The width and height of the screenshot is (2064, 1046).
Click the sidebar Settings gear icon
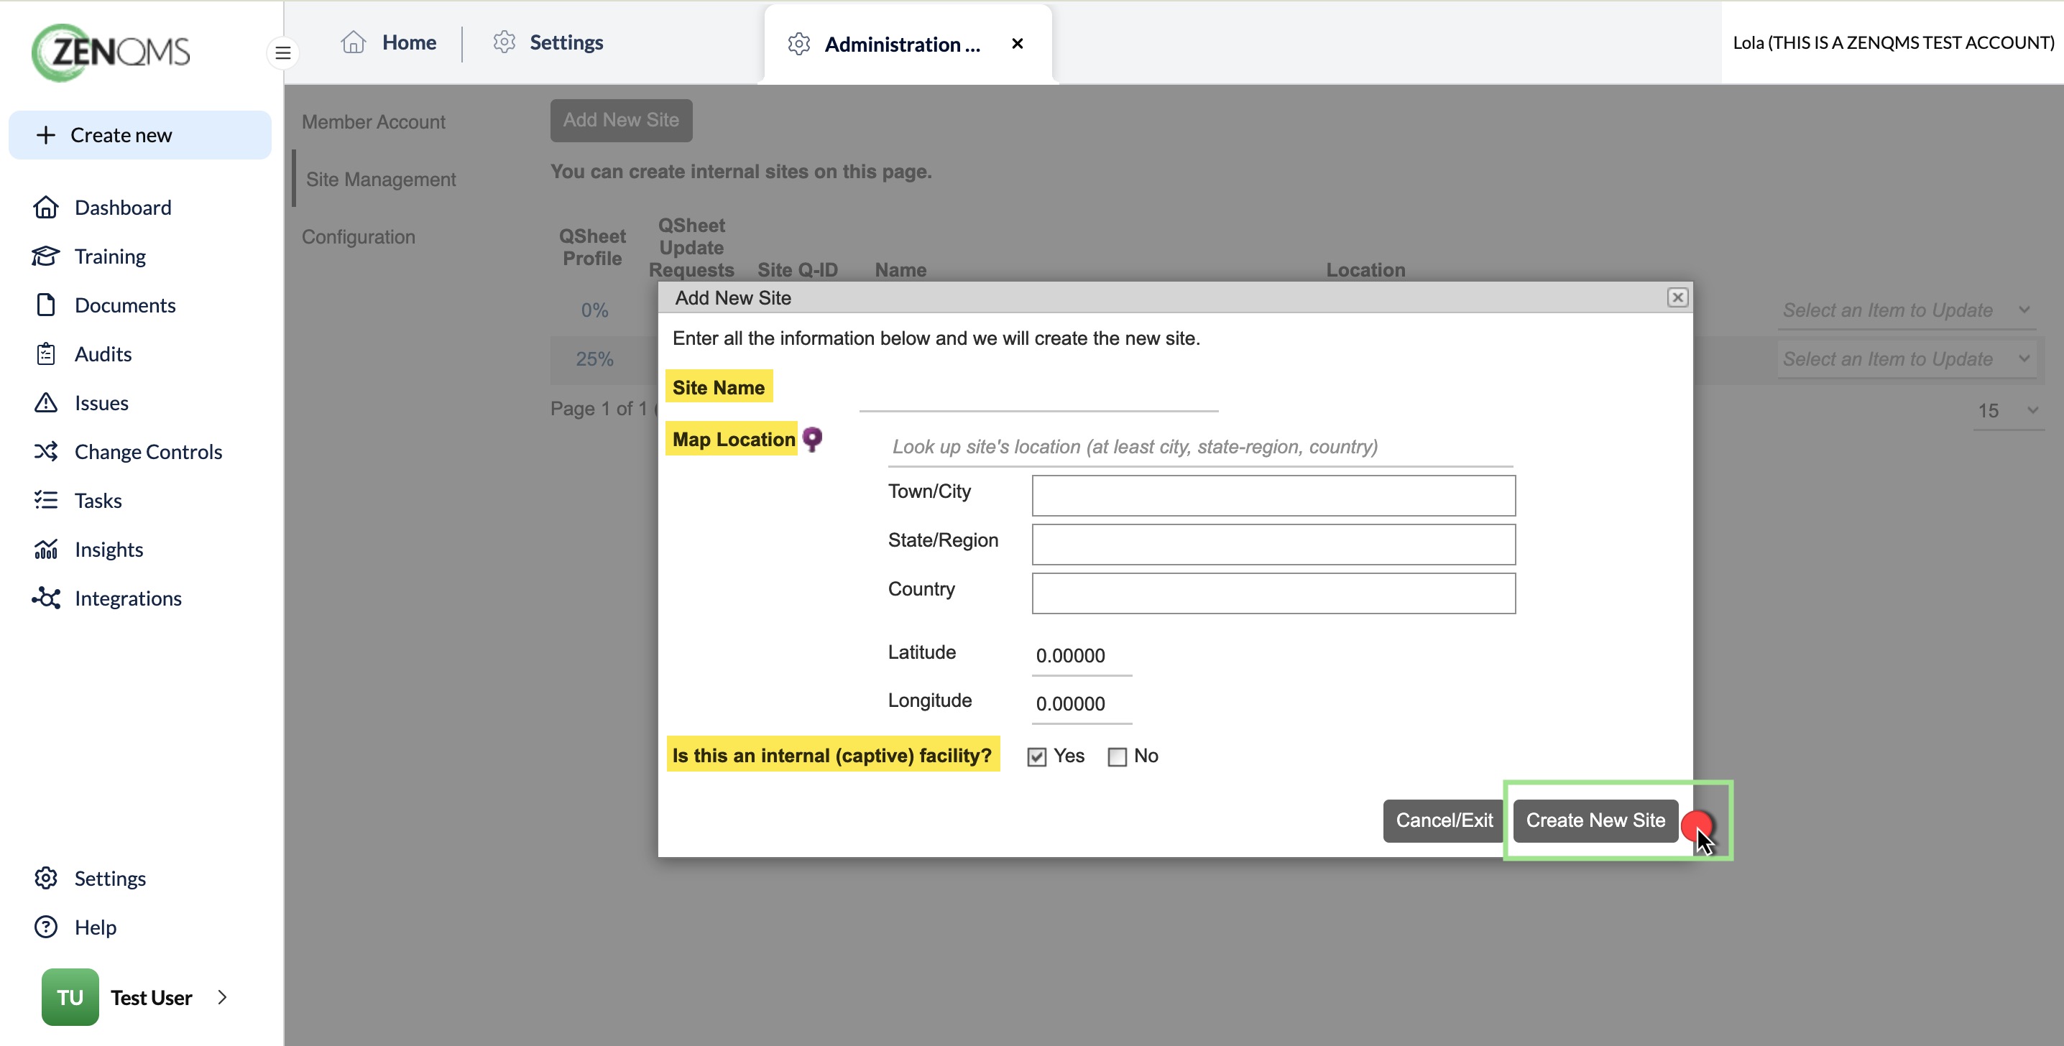click(46, 879)
